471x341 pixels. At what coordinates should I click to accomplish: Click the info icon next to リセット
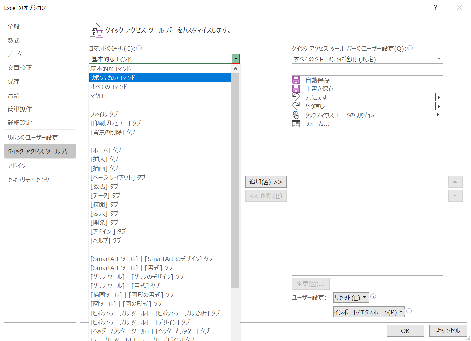373,297
